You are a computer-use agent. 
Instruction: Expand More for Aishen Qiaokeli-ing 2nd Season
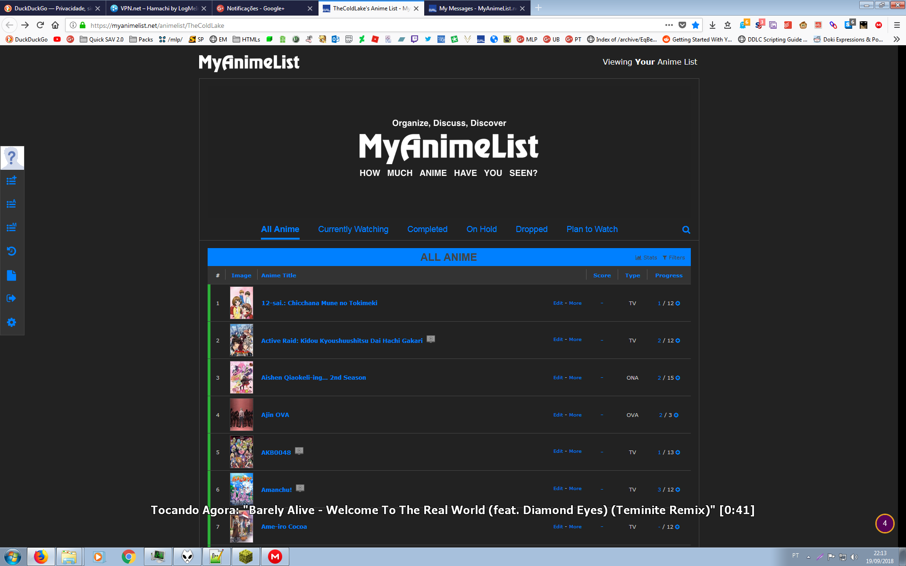[x=575, y=378]
